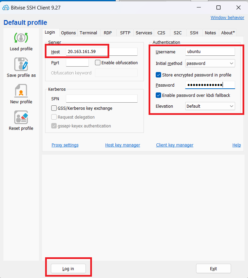Disable password over kbdi fallback

point(158,95)
